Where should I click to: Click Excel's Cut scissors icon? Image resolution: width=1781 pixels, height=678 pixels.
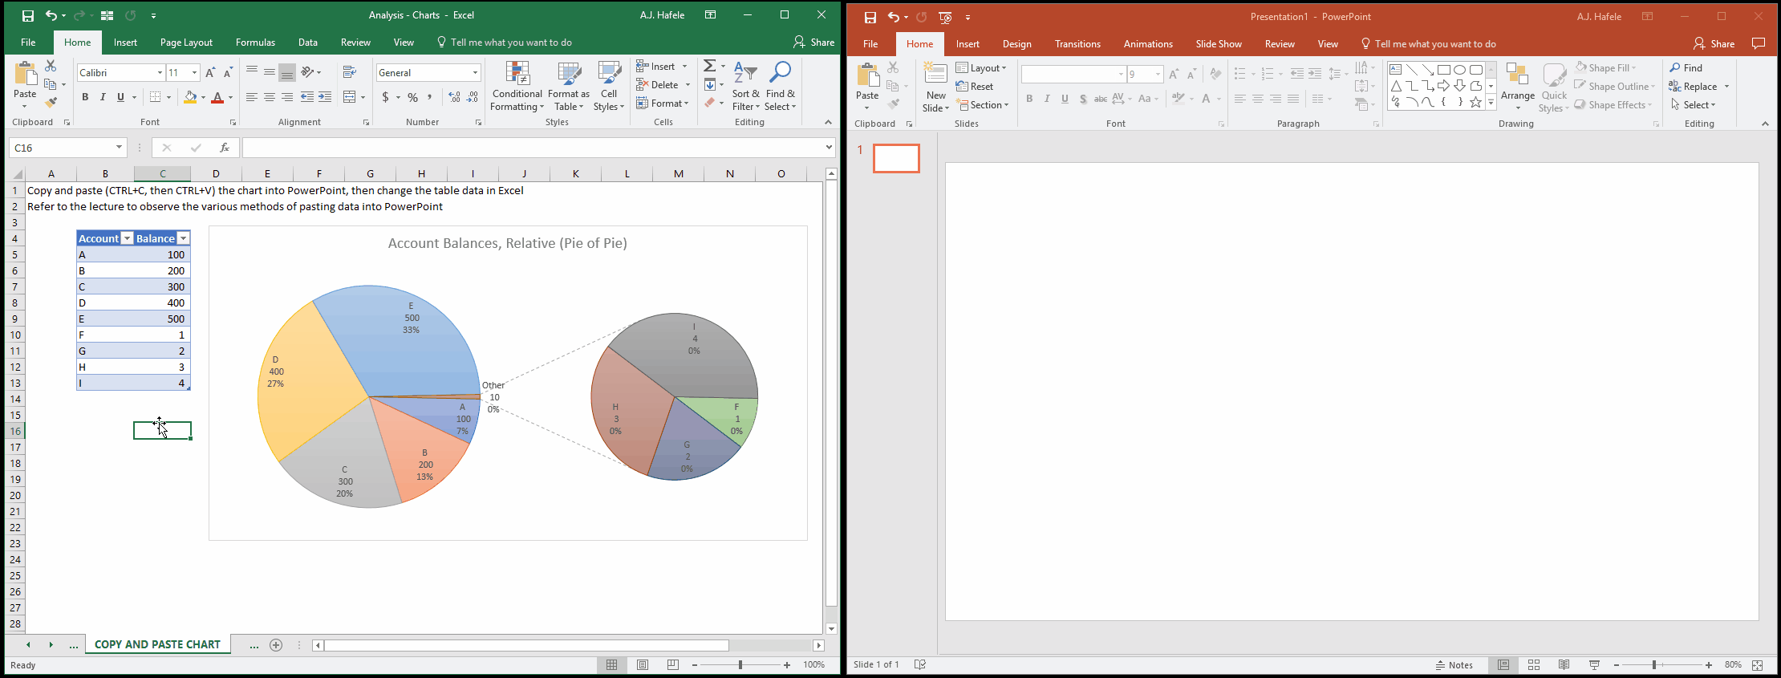(51, 66)
